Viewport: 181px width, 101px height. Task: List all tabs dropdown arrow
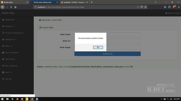(156, 2)
